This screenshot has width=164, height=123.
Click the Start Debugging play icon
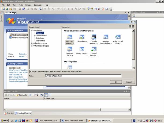(x=65, y=9)
